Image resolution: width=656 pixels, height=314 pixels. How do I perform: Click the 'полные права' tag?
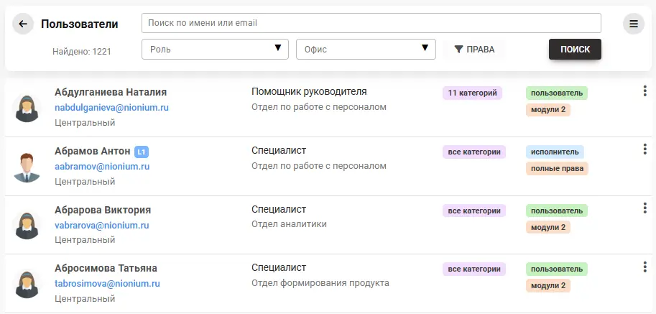[x=557, y=169]
